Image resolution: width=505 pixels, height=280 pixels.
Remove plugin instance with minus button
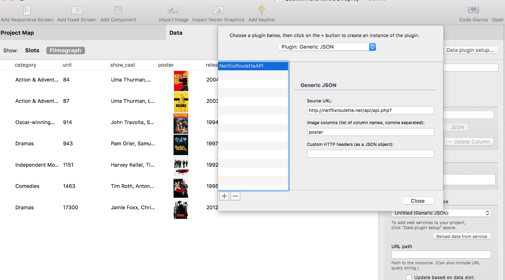[x=235, y=196]
